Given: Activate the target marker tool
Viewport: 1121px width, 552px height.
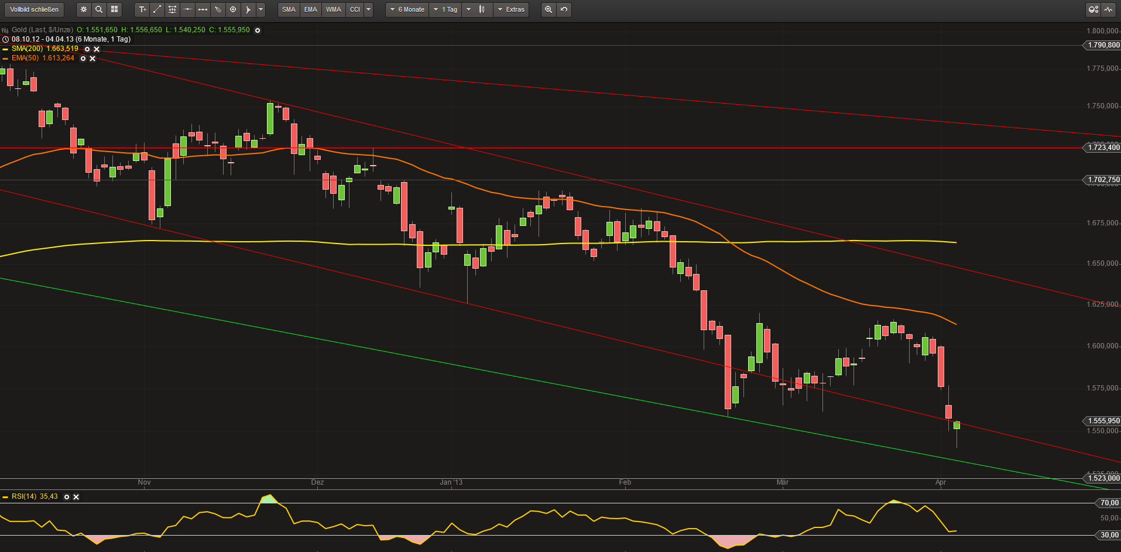Looking at the screenshot, I should tap(233, 9).
